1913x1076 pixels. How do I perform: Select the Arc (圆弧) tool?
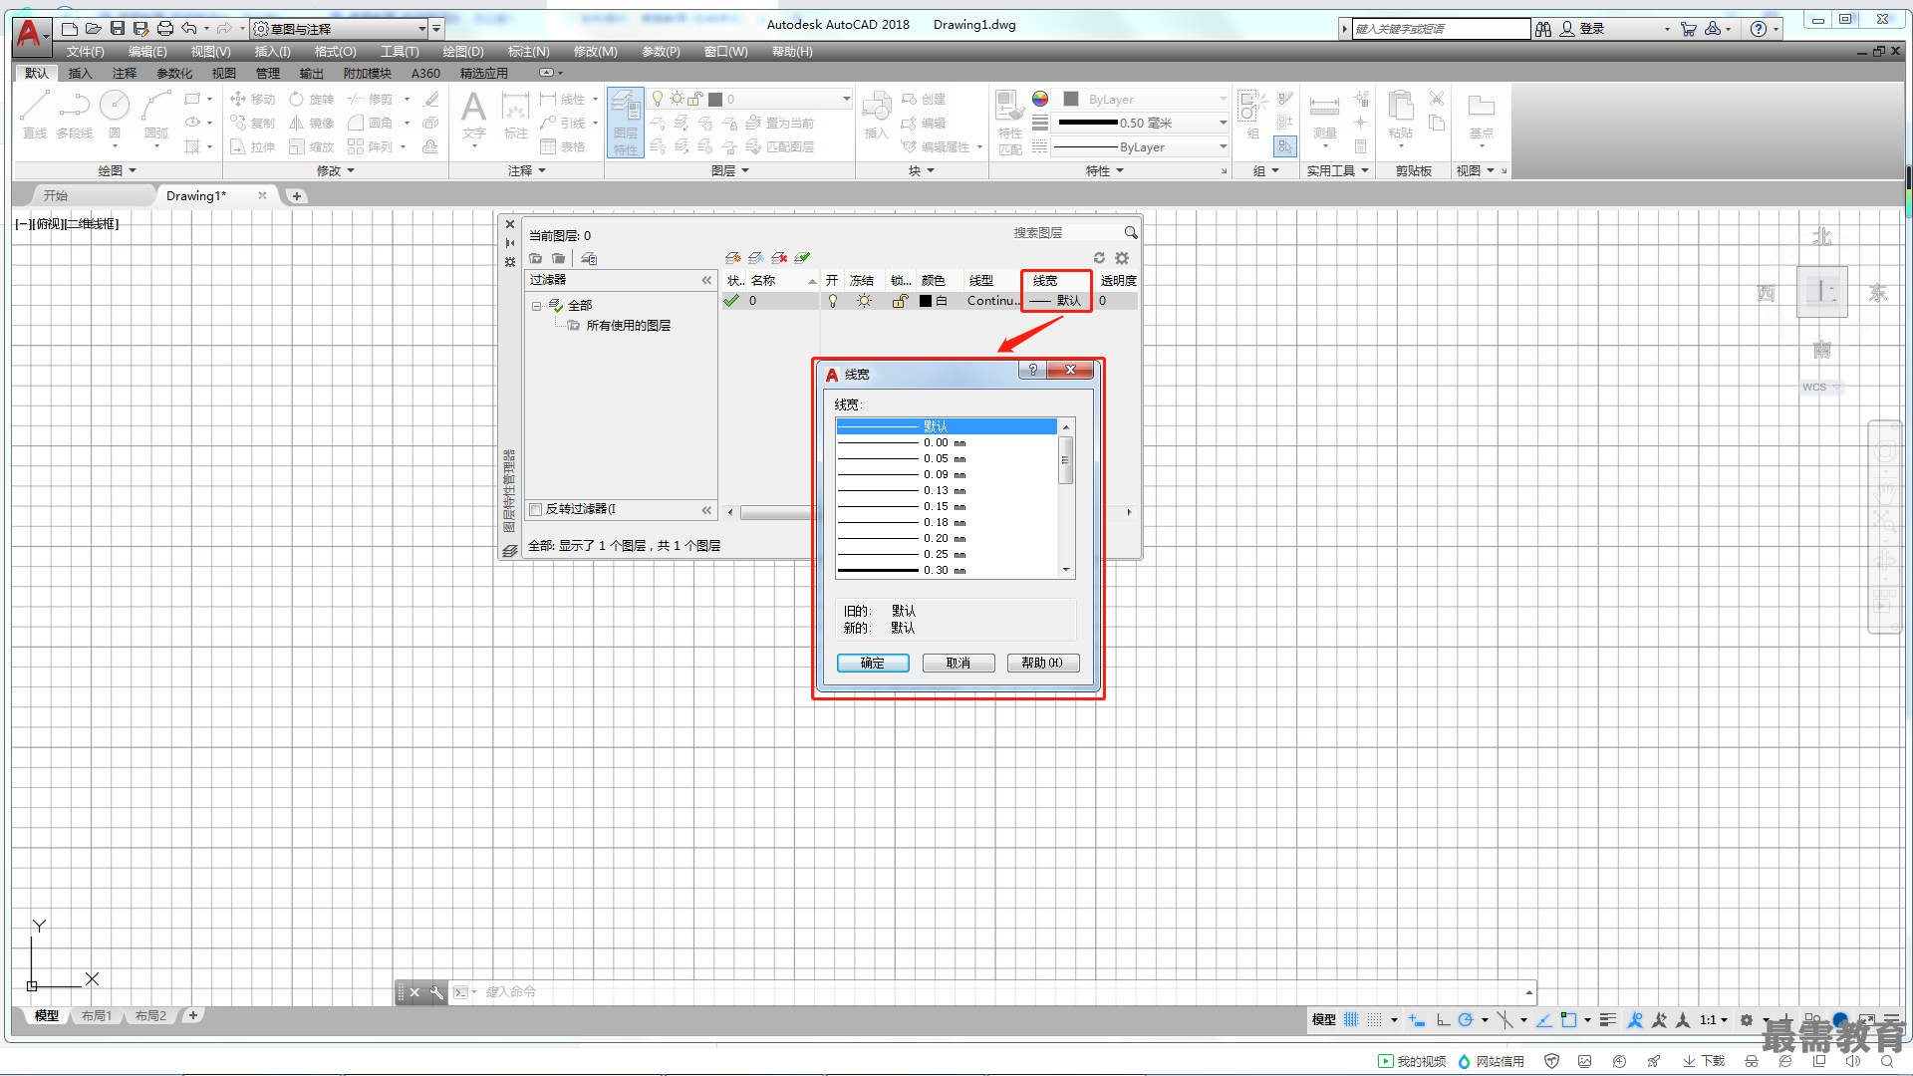(156, 115)
